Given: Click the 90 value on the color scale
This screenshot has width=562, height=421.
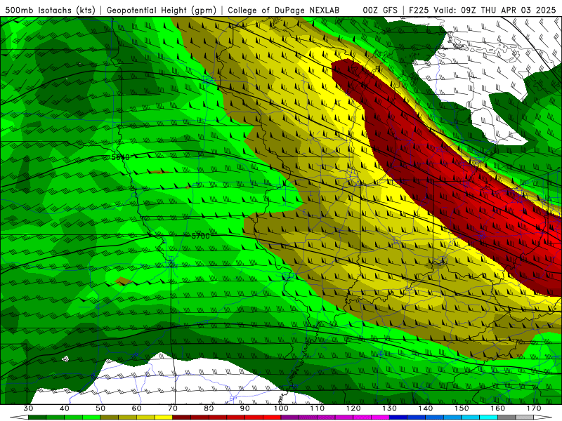Looking at the screenshot, I should point(244,408).
